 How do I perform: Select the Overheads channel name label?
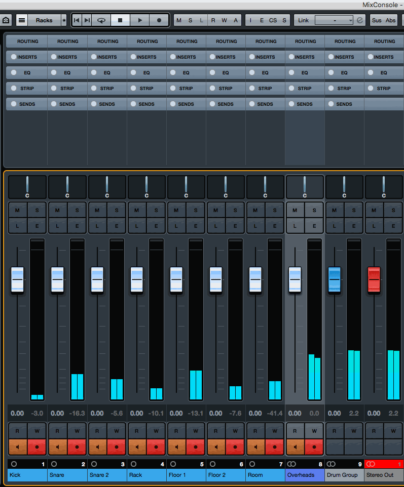[x=305, y=475]
